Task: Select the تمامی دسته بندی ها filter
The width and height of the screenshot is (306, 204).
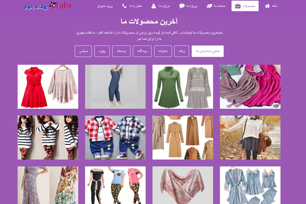Action: pos(208,51)
